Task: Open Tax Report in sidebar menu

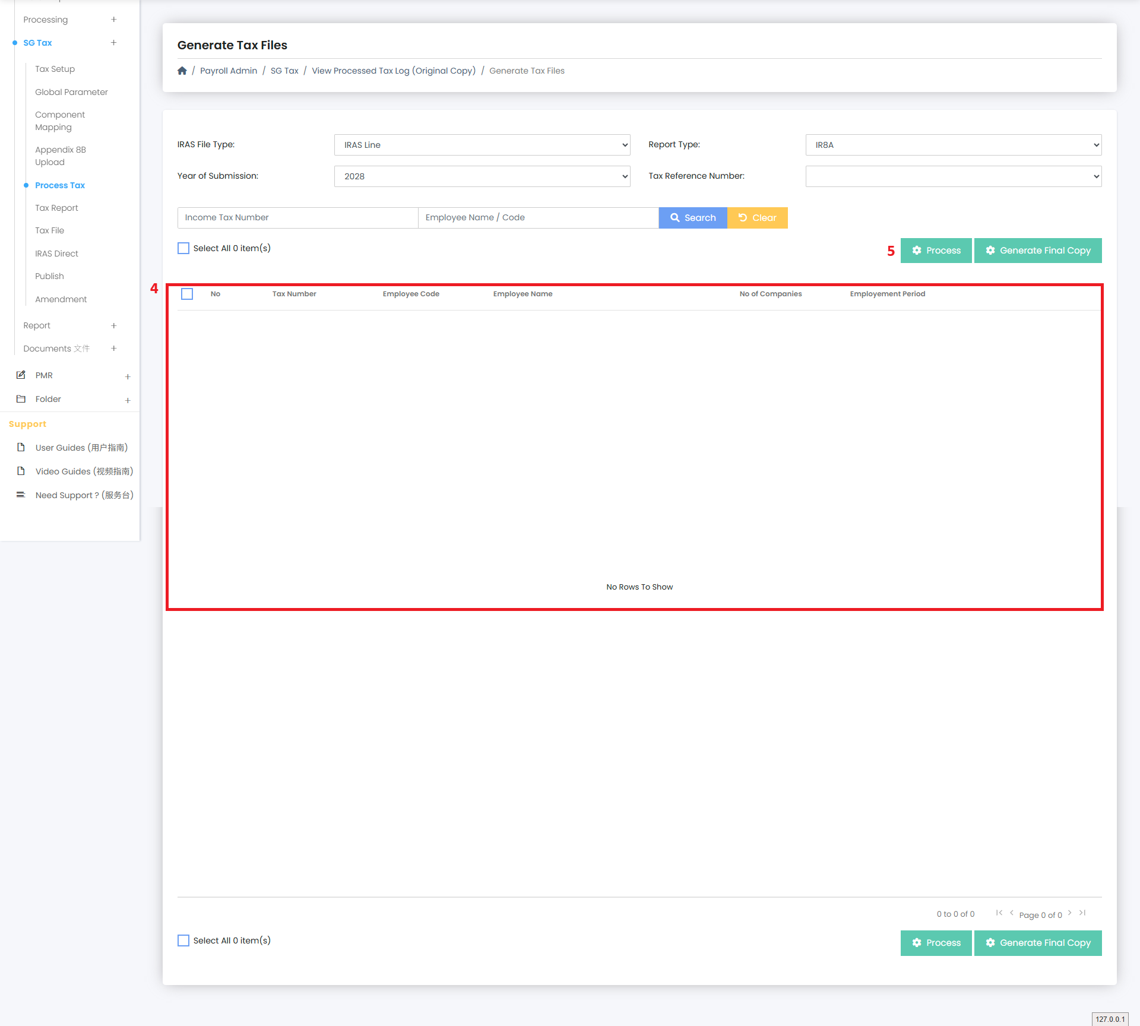Action: pyautogui.click(x=56, y=208)
